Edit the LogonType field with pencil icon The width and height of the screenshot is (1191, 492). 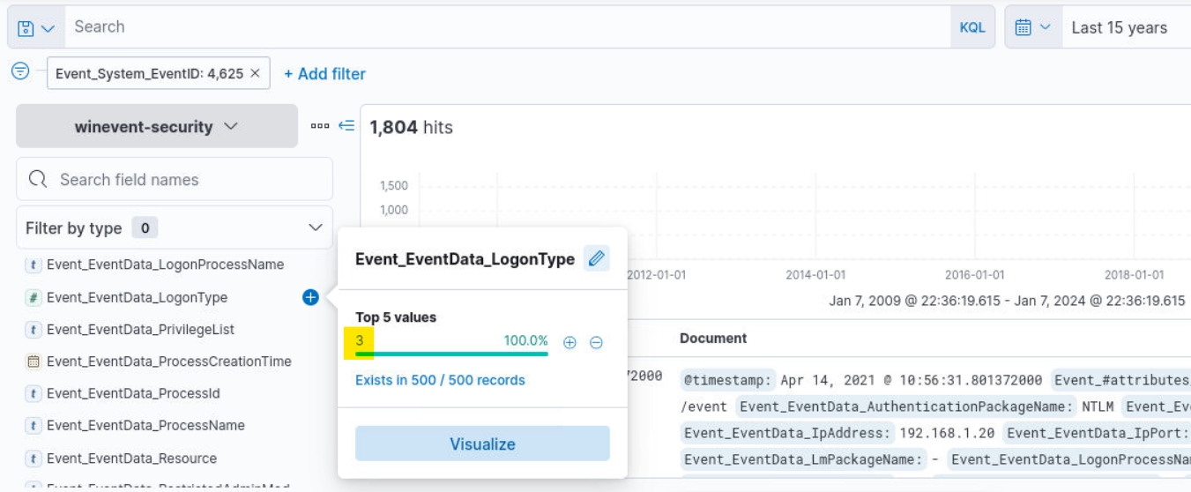click(597, 258)
